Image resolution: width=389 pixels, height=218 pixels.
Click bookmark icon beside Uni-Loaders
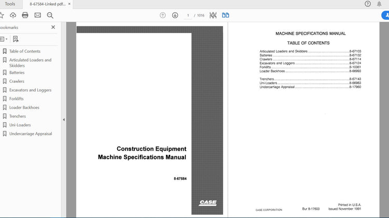coord(5,125)
